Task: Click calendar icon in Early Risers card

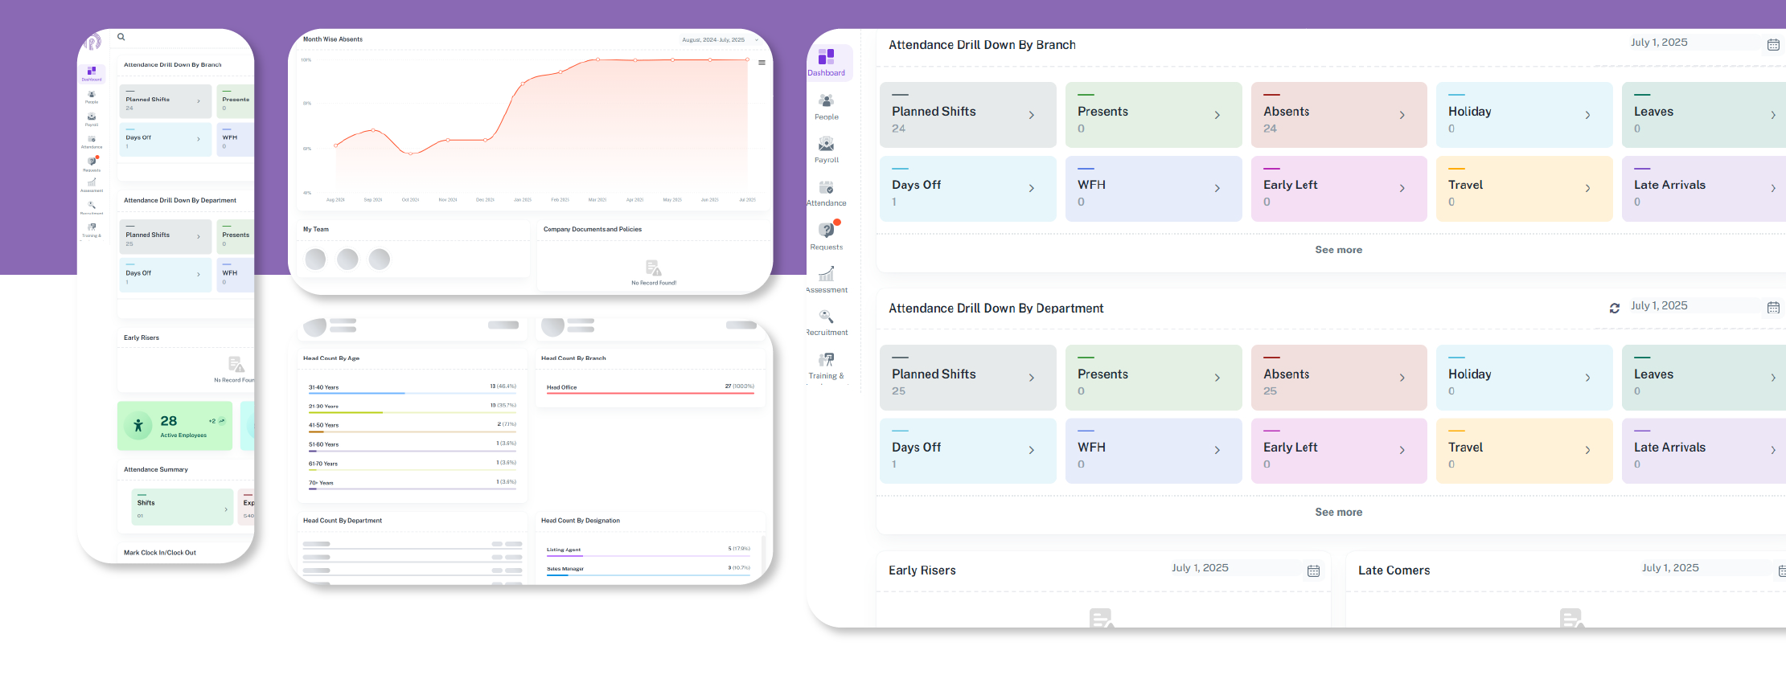Action: 1313,571
